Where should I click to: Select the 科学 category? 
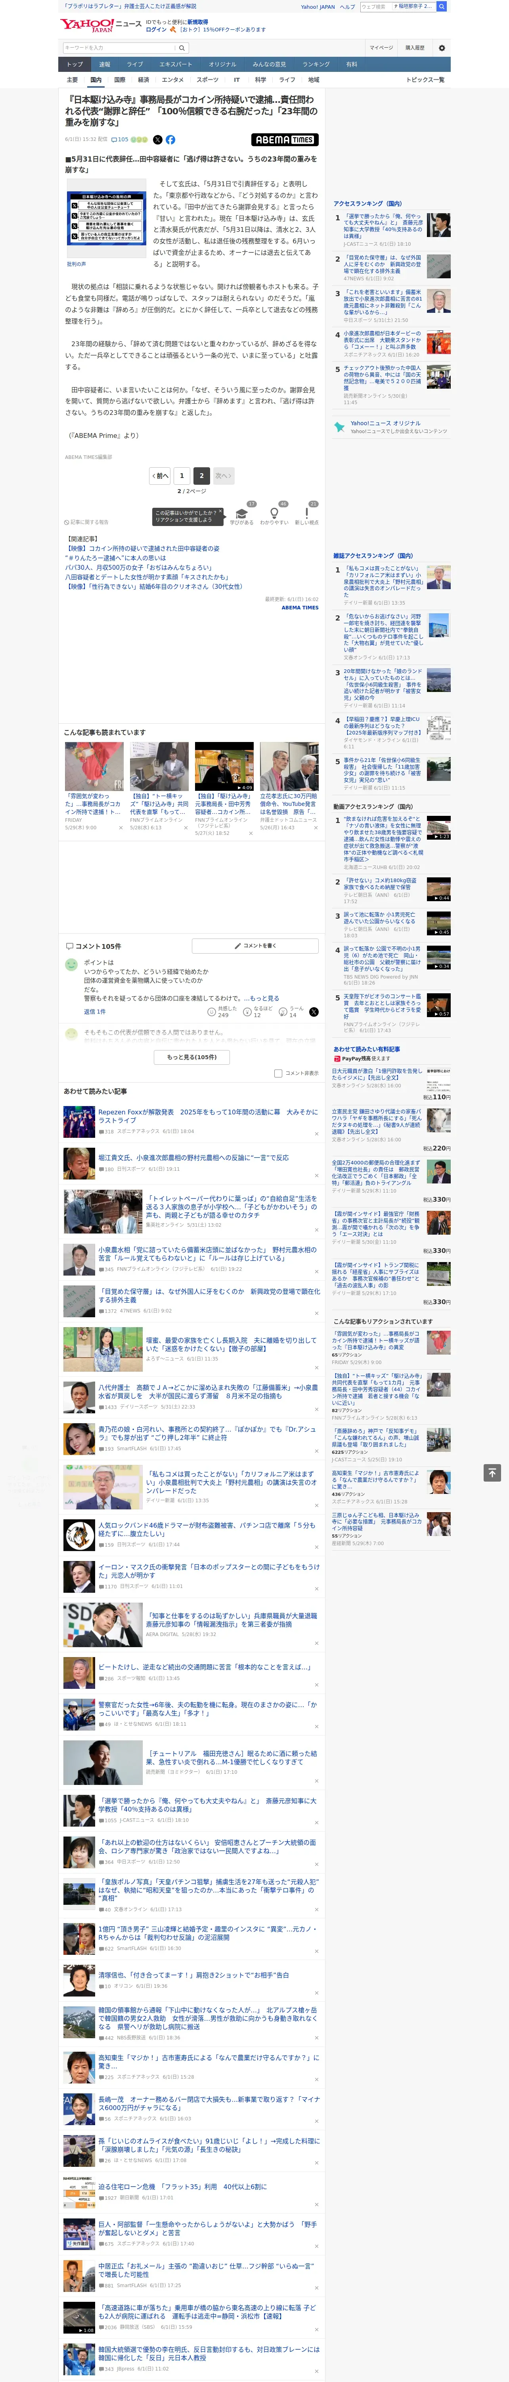click(260, 79)
